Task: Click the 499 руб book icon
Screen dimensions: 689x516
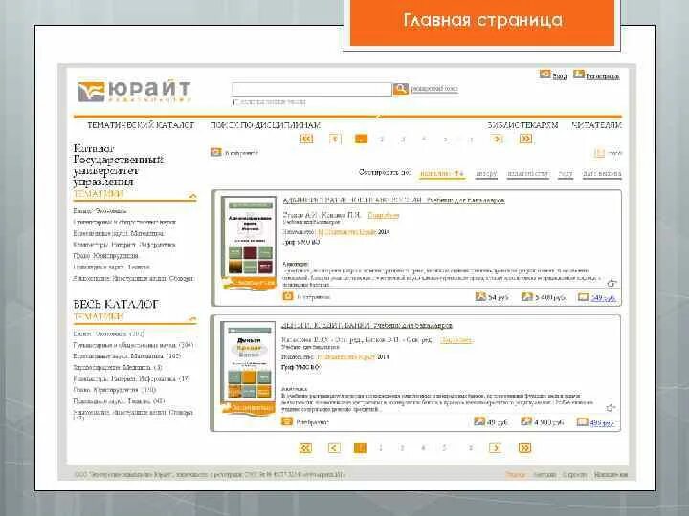Action: pyautogui.click(x=582, y=421)
